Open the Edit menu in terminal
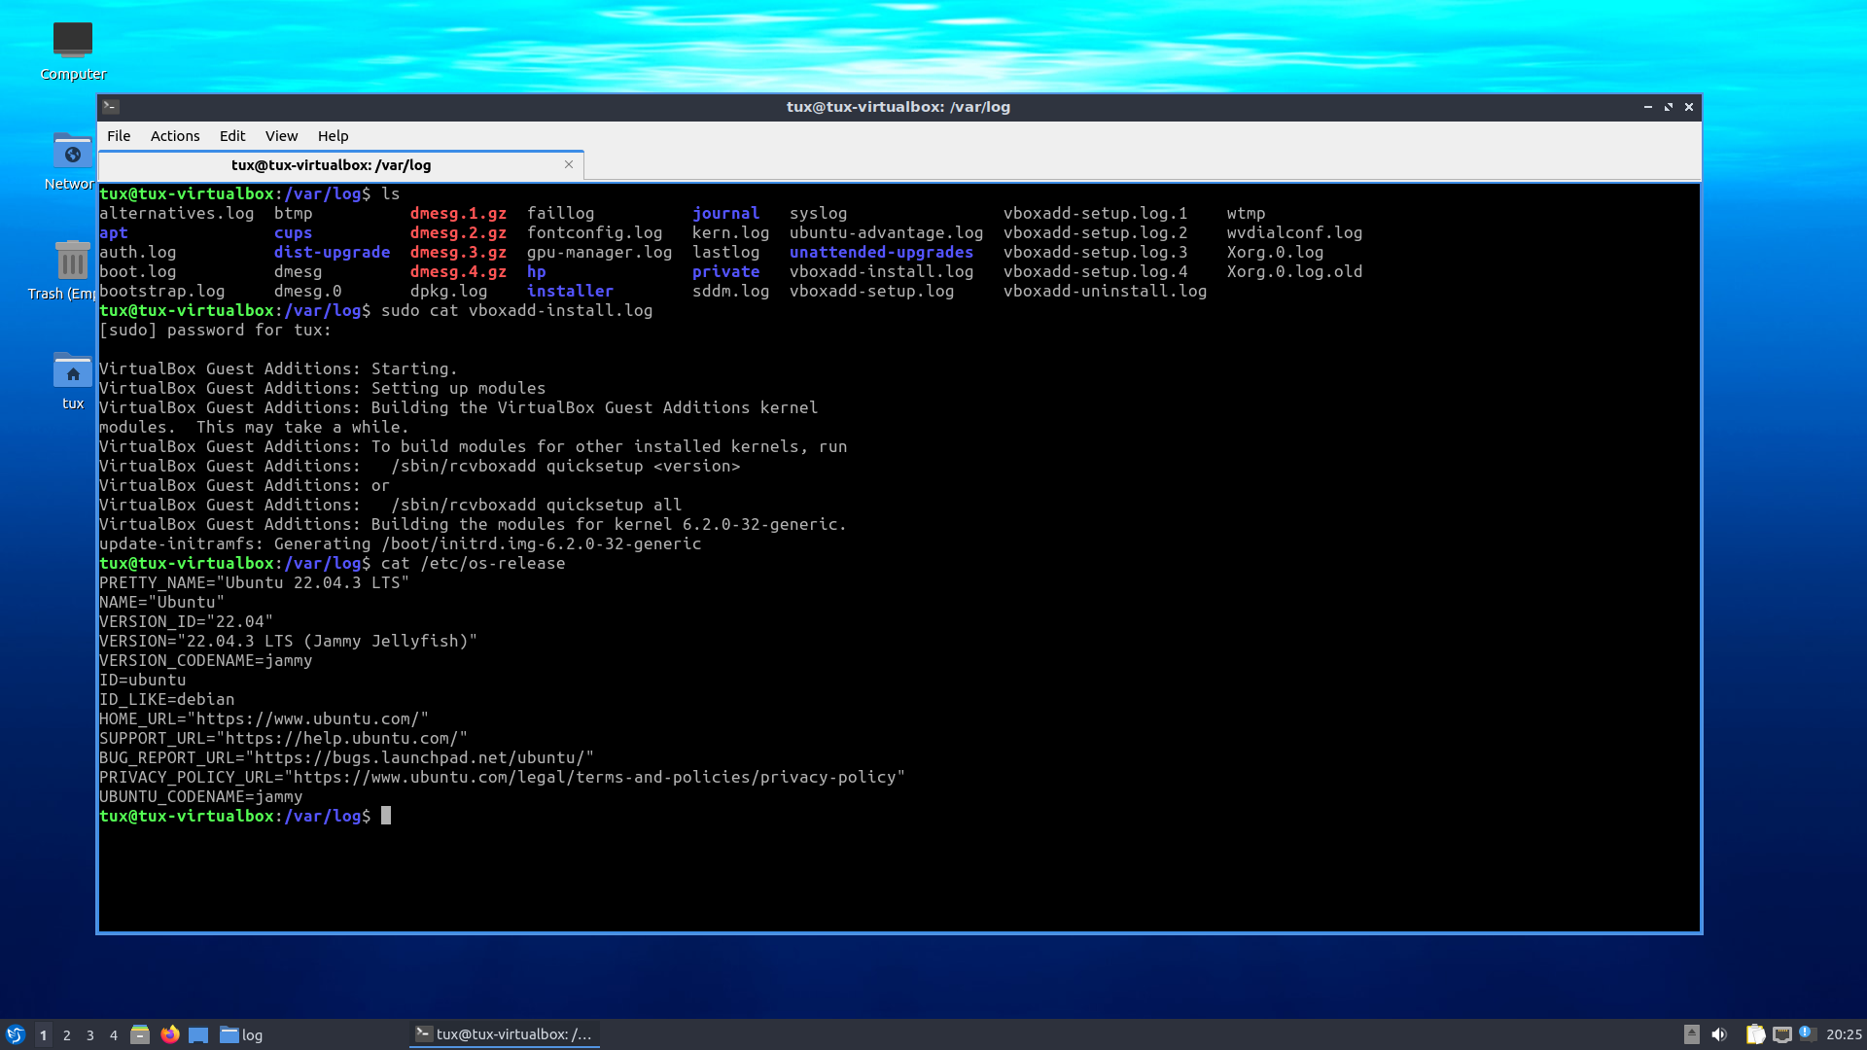This screenshot has height=1050, width=1867. 232,136
